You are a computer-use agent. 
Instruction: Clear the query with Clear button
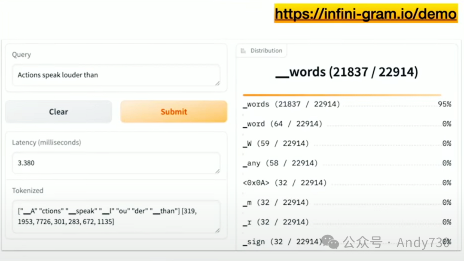point(58,112)
